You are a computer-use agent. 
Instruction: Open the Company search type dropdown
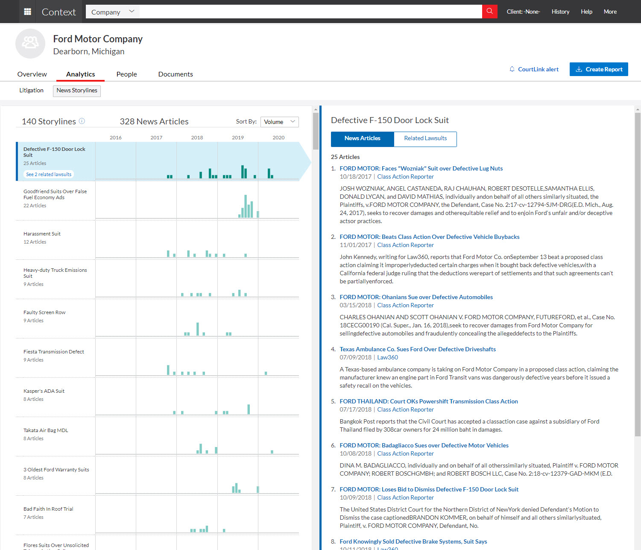point(113,12)
